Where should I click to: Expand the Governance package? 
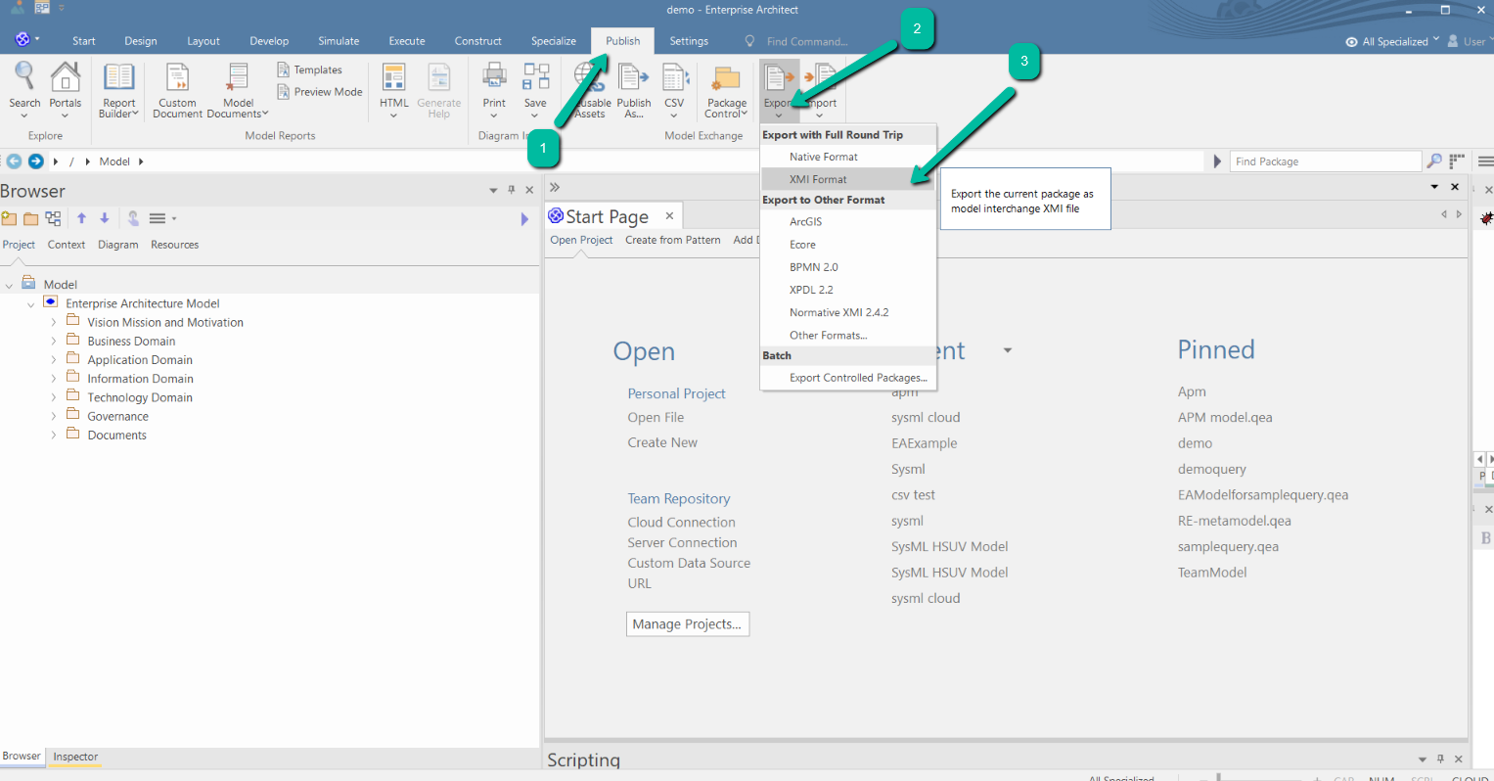tap(53, 416)
